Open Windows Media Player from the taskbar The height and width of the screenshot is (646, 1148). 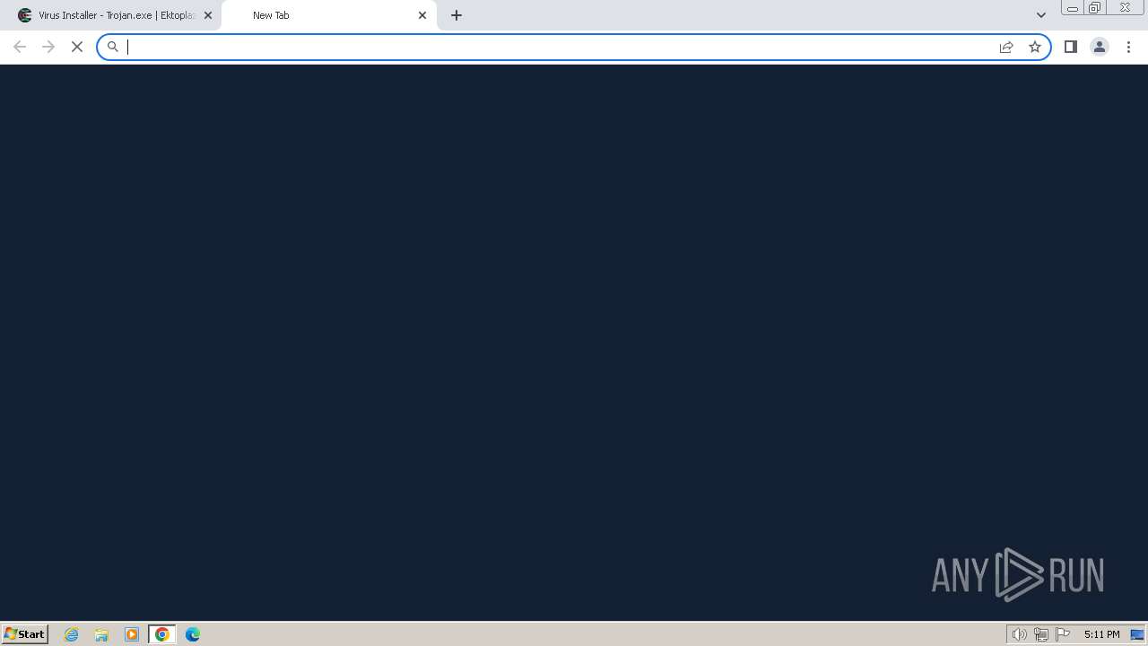pyautogui.click(x=132, y=634)
